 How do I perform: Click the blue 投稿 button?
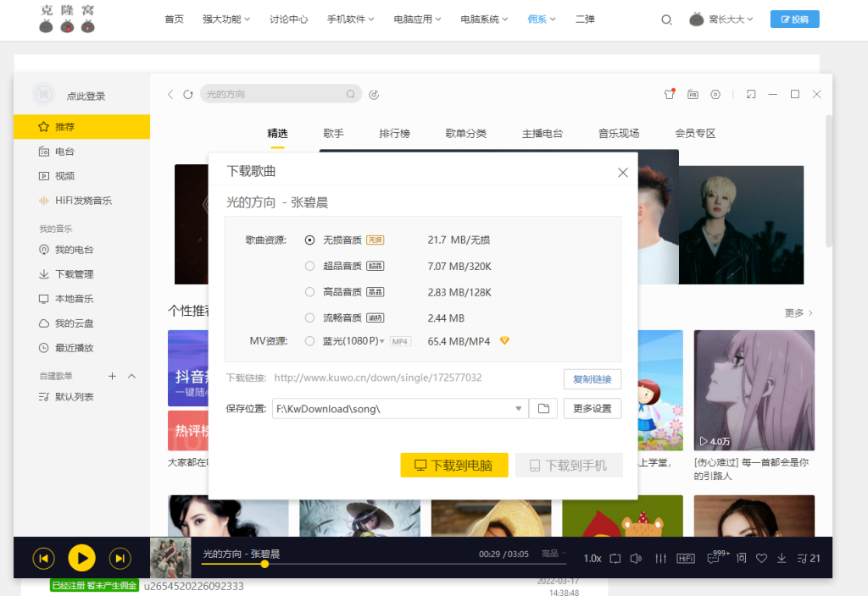tap(795, 19)
